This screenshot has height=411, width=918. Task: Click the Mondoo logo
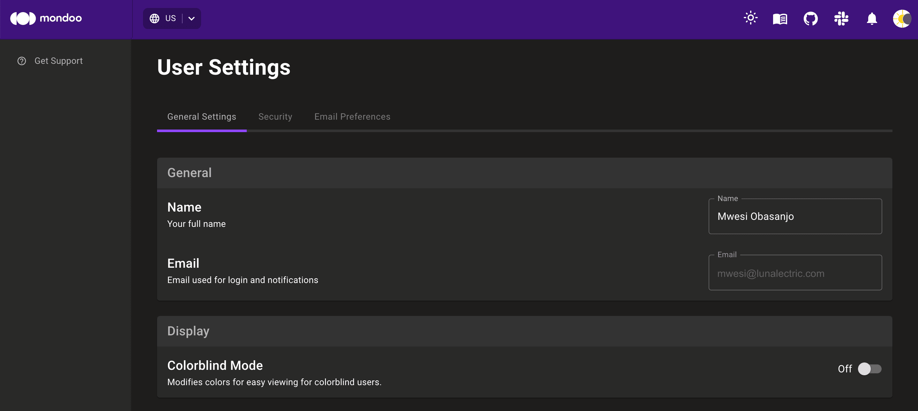(45, 18)
